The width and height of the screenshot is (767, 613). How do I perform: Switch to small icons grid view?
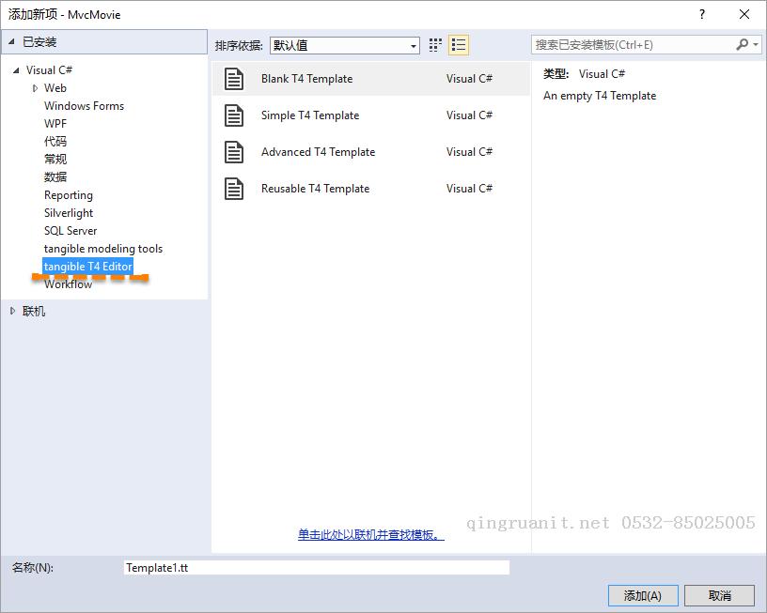click(x=435, y=45)
